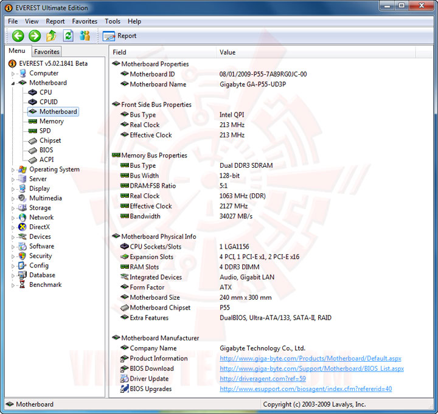
Task: Click the Multimedia speaker icon
Action: 23,198
